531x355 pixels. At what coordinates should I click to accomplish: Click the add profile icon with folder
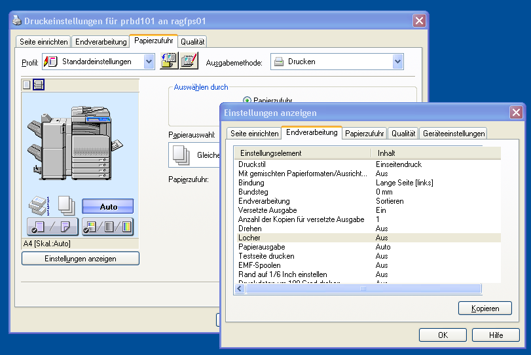pos(169,61)
